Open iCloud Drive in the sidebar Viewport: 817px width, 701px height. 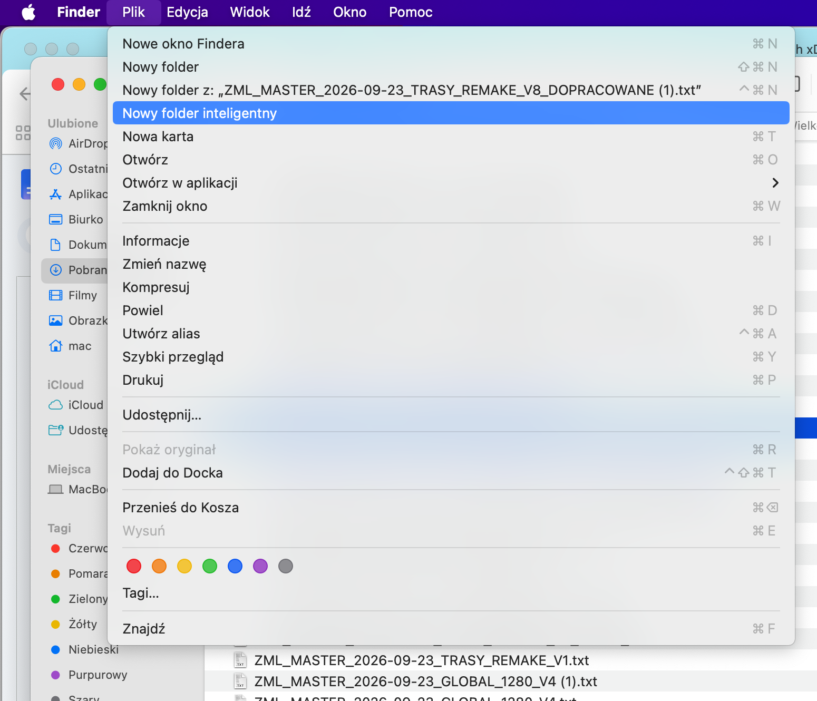click(74, 405)
